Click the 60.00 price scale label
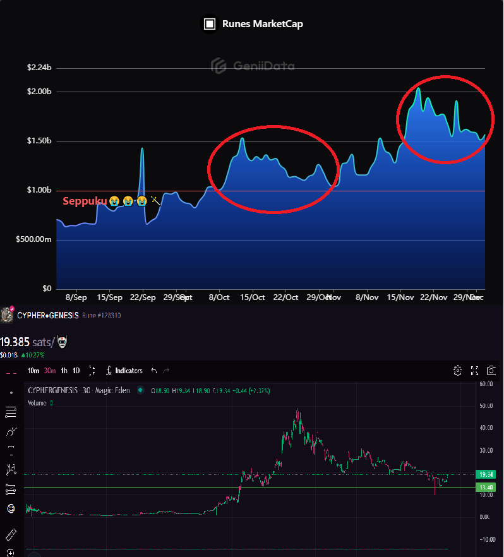 (x=486, y=384)
